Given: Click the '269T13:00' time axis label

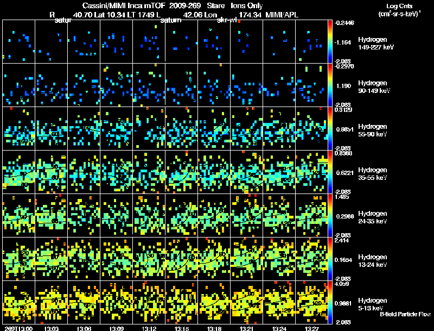Looking at the screenshot, I should [x=18, y=328].
